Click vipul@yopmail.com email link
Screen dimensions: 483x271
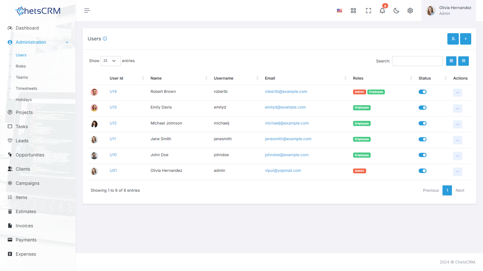click(283, 171)
